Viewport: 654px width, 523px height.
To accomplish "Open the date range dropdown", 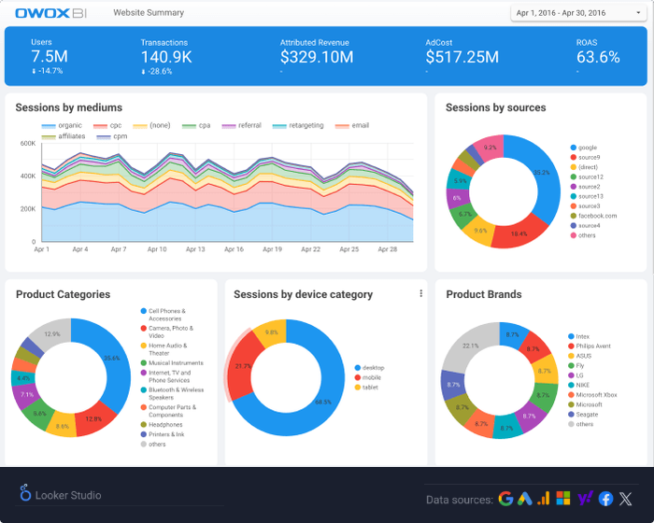I will [x=578, y=13].
